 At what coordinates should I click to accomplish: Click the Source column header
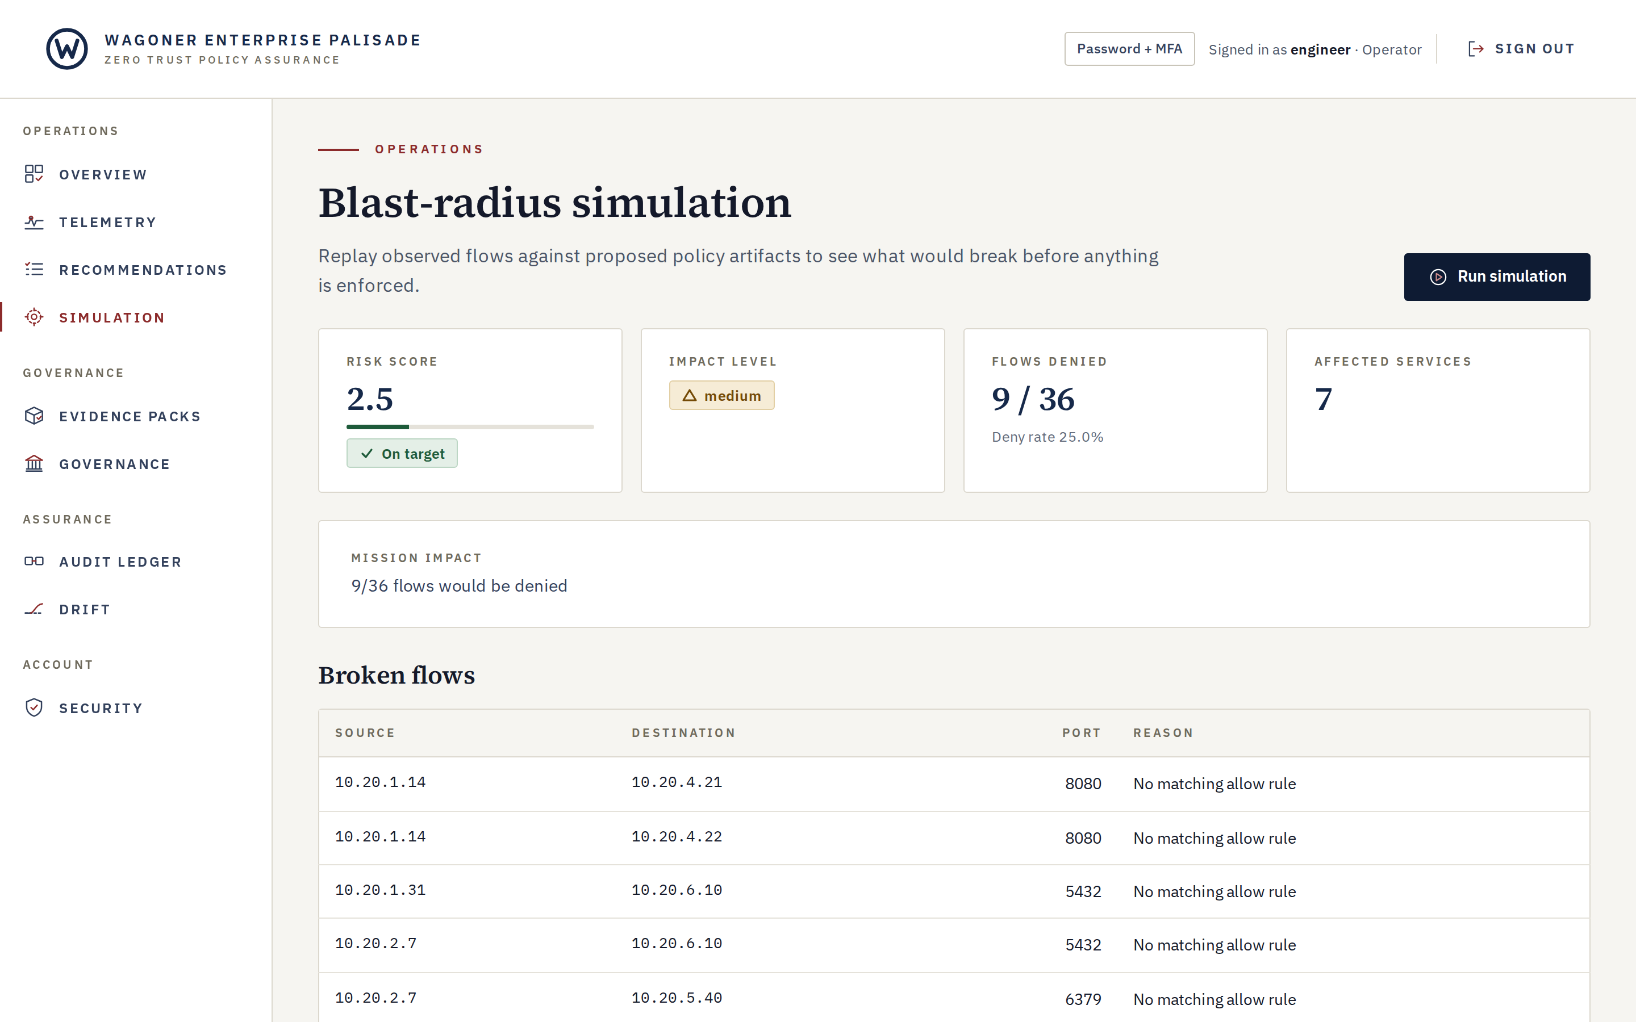[365, 732]
